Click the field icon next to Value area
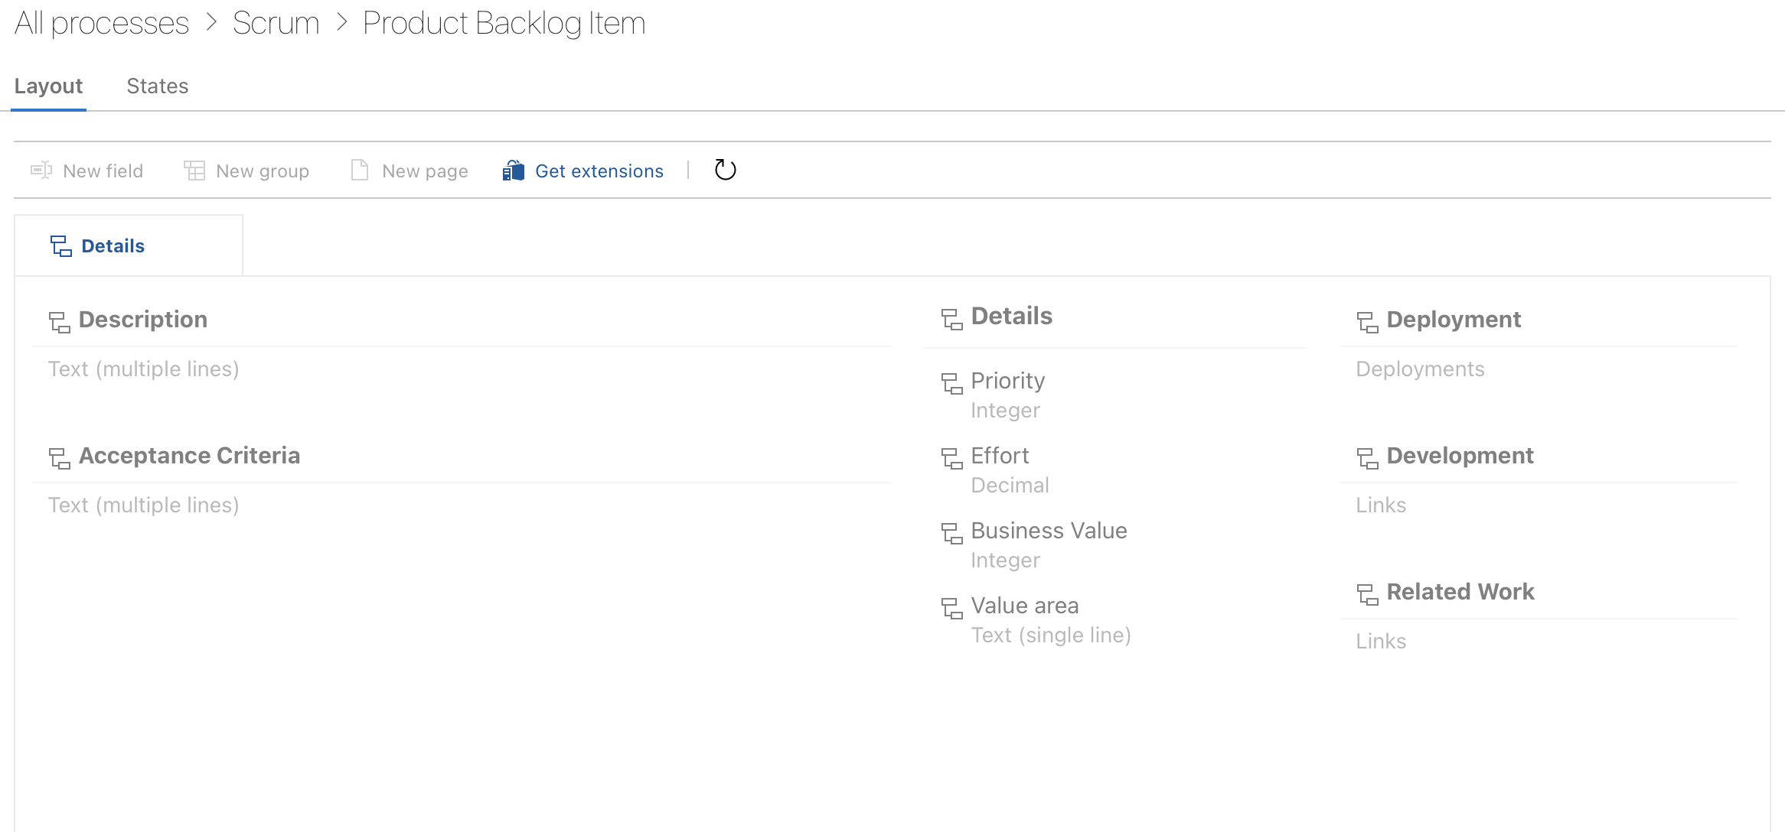This screenshot has height=832, width=1785. click(951, 608)
